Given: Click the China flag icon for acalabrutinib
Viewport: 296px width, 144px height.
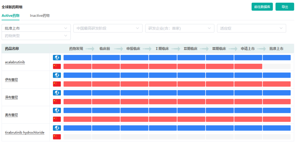Looking at the screenshot, I should pos(57,66).
